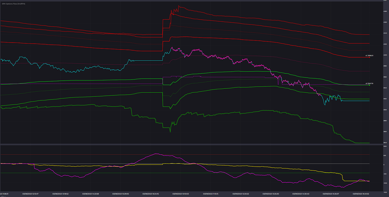Click the 3980 price axis label
This screenshot has height=197, width=389.
coord(385,66)
